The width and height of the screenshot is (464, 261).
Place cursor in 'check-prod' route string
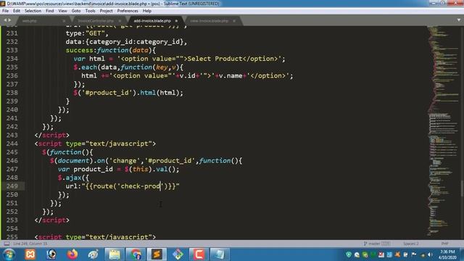140,186
